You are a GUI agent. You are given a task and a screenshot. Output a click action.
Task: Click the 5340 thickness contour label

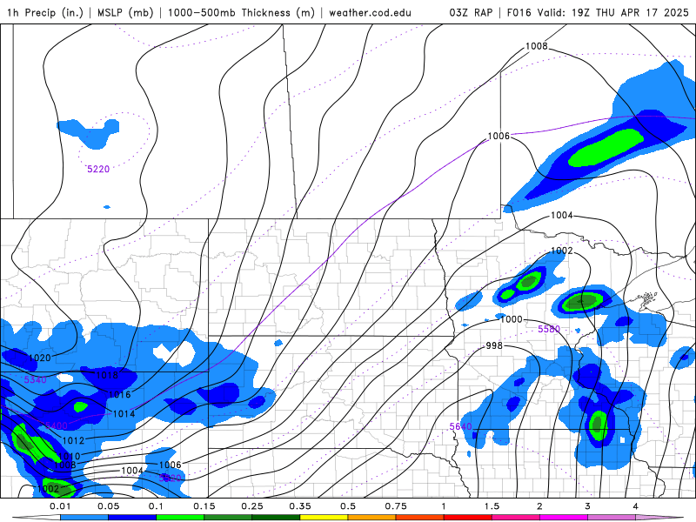point(35,379)
